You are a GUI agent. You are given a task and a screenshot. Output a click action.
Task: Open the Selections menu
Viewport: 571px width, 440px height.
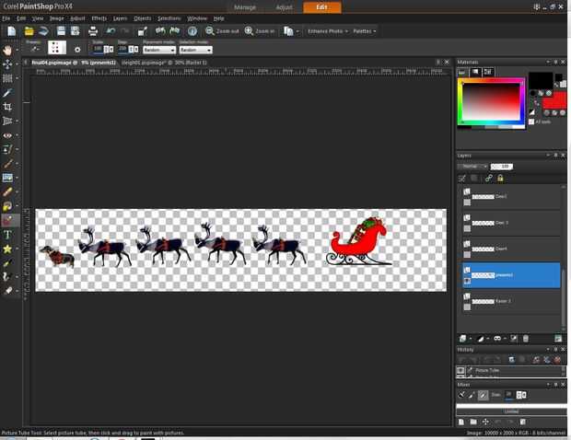tap(169, 18)
